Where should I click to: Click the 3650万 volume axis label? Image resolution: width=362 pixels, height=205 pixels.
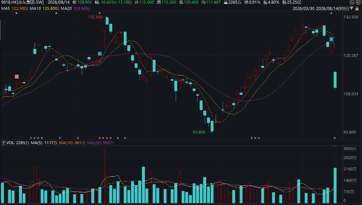[350, 149]
